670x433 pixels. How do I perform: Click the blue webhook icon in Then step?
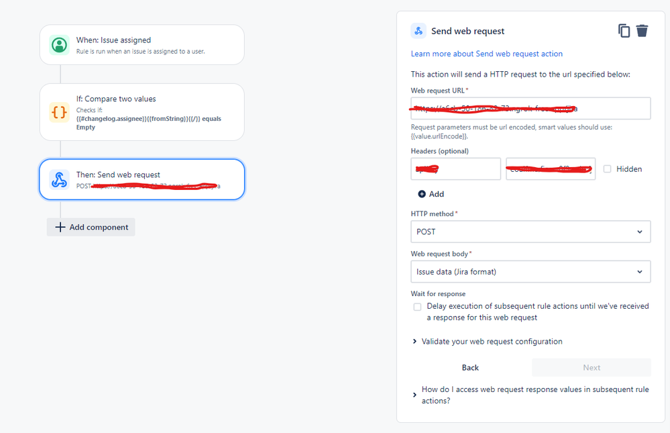pos(60,180)
